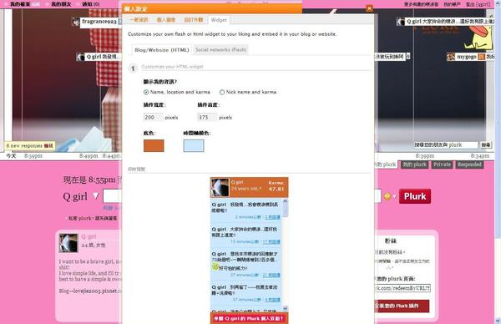Open the red footer link in widget preview
This screenshot has height=324, width=501.
(x=249, y=318)
